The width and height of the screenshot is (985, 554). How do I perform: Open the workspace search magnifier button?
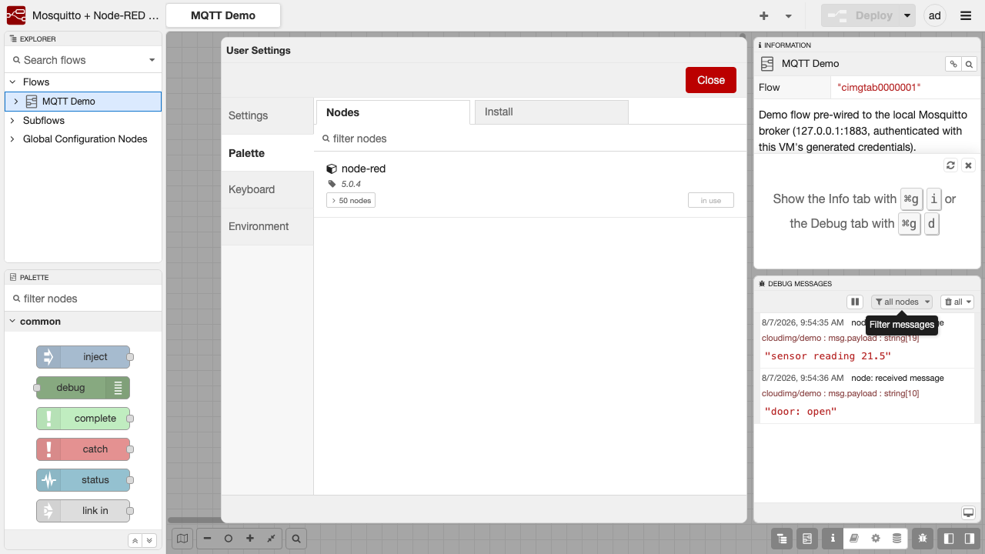click(296, 539)
